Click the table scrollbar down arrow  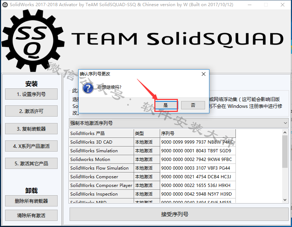tap(285, 200)
